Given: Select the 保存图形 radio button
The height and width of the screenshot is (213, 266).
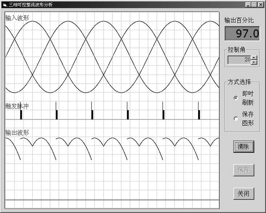Looking at the screenshot, I should coord(236,118).
